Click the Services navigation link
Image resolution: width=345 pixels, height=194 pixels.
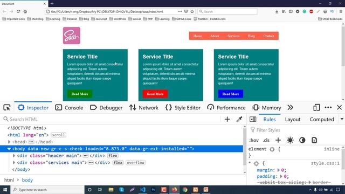(233, 36)
